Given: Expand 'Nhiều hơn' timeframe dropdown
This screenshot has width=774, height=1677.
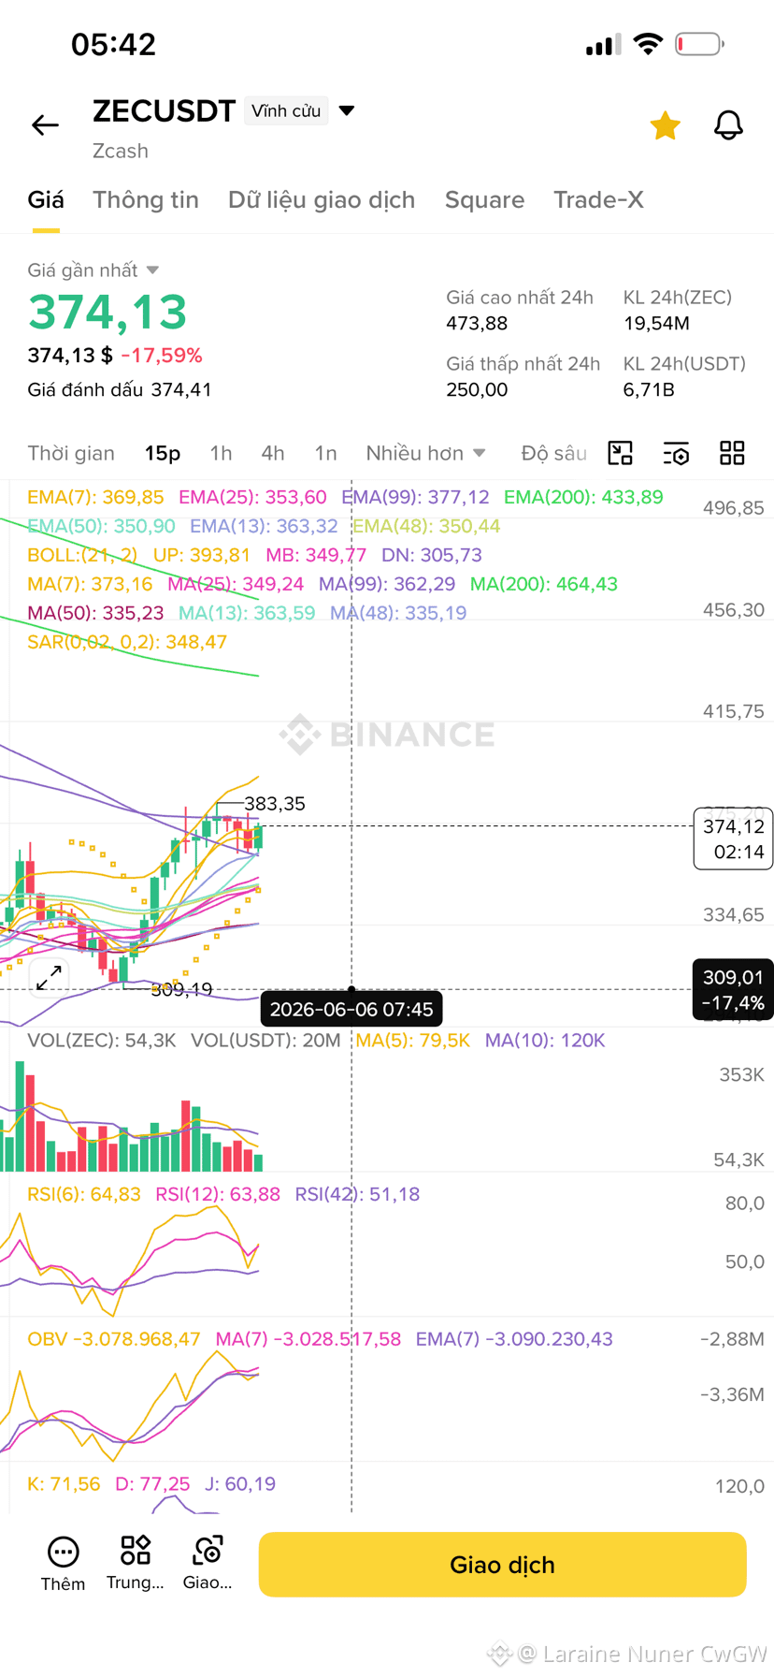Looking at the screenshot, I should 425,453.
